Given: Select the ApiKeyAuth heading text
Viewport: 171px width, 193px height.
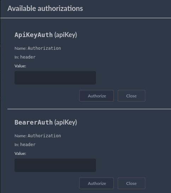Looking at the screenshot, I should coord(34,35).
